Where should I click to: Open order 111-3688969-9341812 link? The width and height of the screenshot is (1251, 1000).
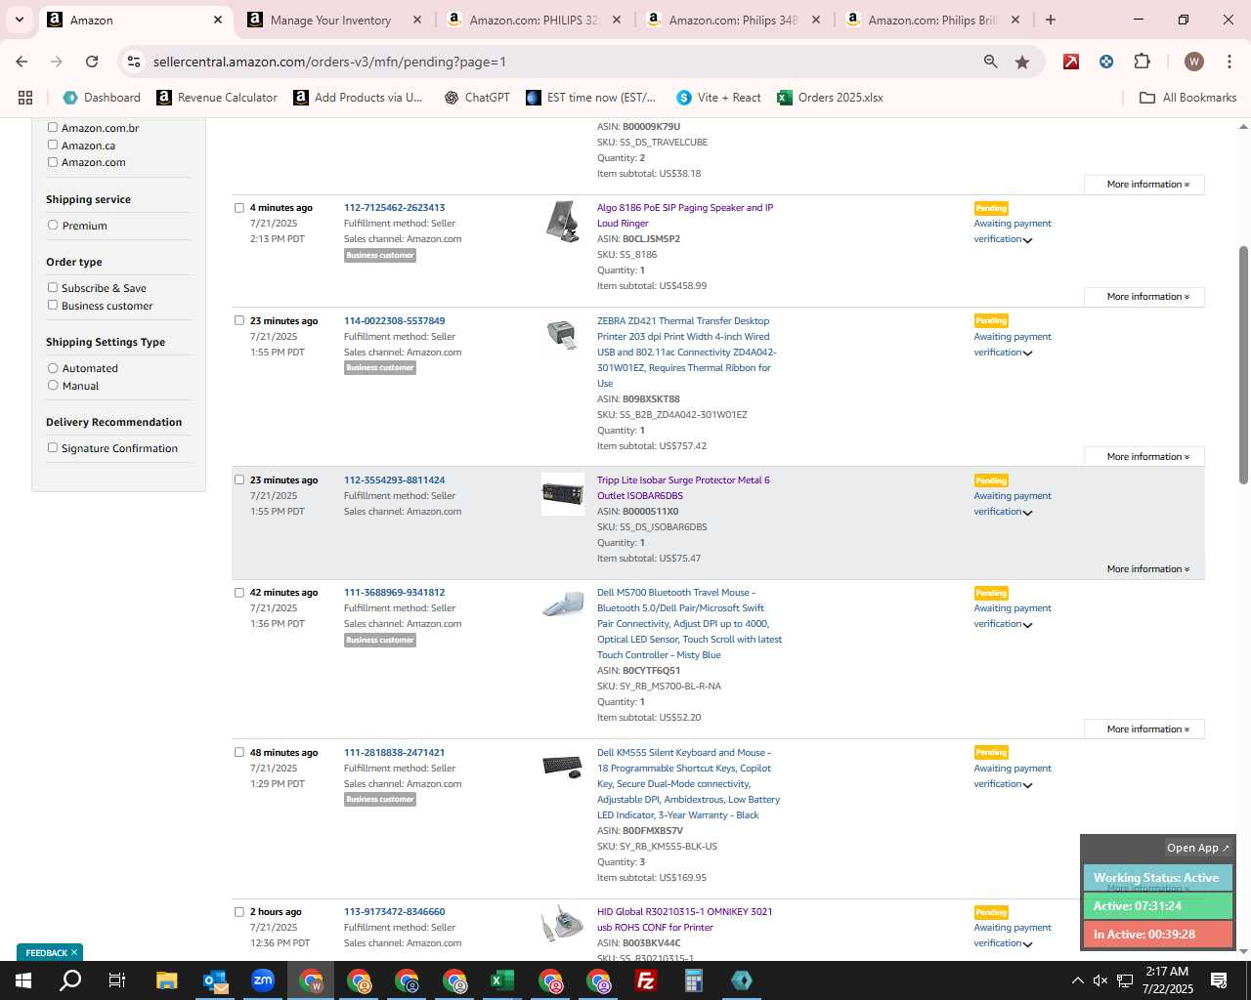click(x=394, y=592)
